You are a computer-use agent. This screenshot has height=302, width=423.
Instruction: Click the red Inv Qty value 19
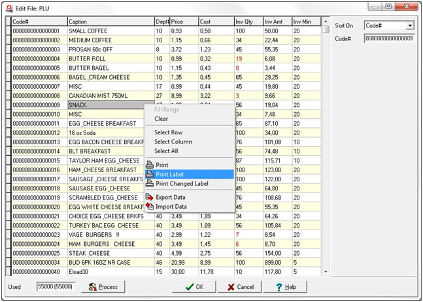point(248,59)
